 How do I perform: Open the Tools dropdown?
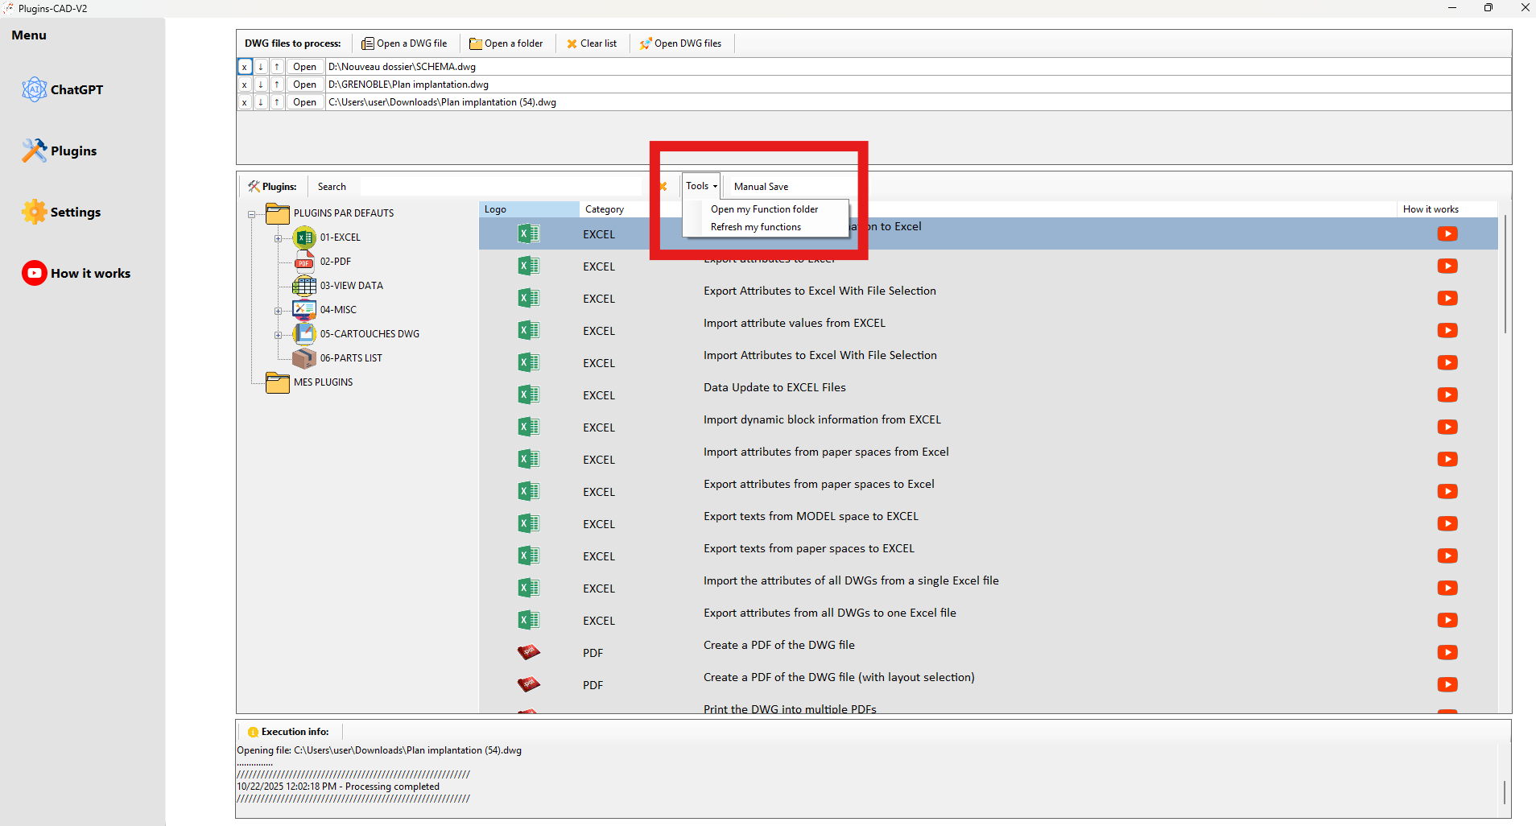(x=700, y=185)
